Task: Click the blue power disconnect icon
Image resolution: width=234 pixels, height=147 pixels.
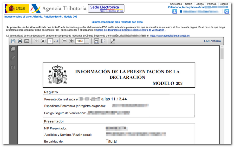Action: tap(226, 11)
